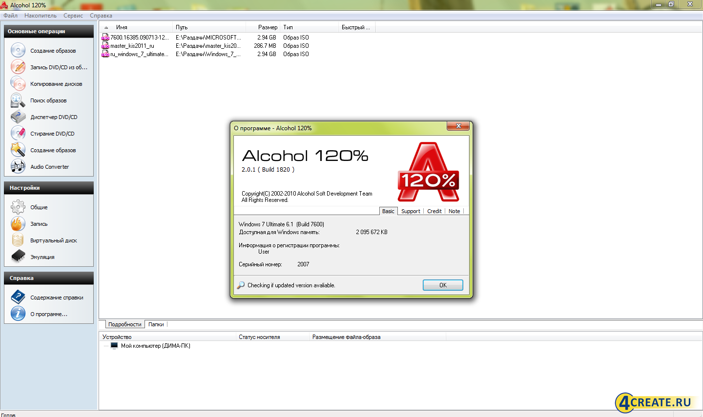Open the Копирование дисков icon
Screen dimensions: 703x417
coord(18,83)
